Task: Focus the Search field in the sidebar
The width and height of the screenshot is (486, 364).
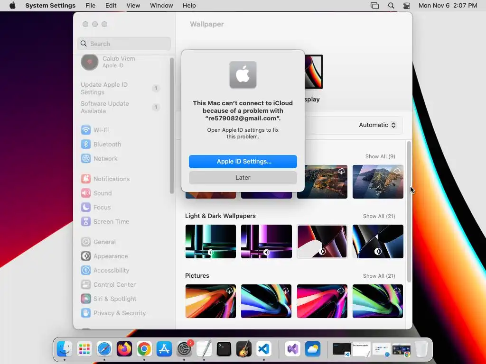Action: tap(124, 44)
